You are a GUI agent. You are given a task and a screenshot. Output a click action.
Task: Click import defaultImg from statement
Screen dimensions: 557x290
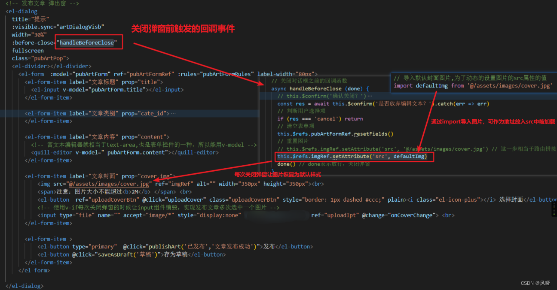pyautogui.click(x=473, y=86)
